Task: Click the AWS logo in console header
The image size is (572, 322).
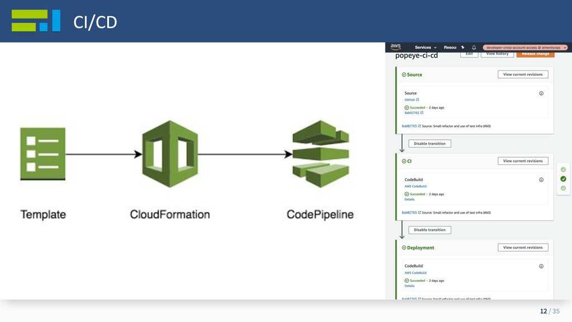Action: pyautogui.click(x=395, y=47)
